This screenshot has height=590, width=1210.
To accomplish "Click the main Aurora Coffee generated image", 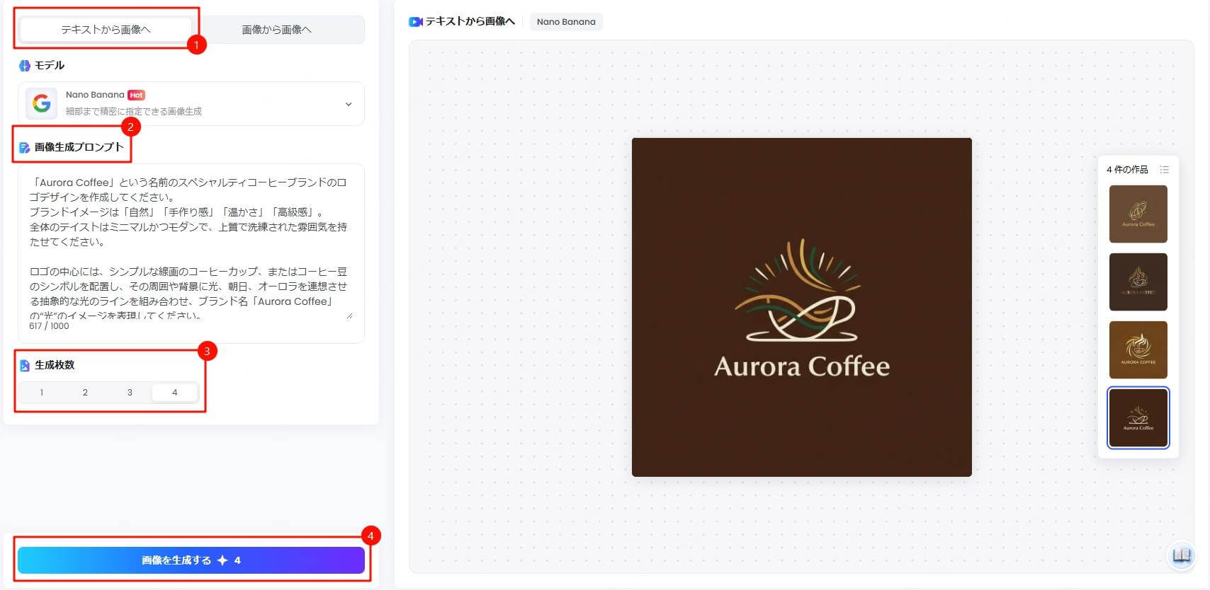I will click(802, 307).
